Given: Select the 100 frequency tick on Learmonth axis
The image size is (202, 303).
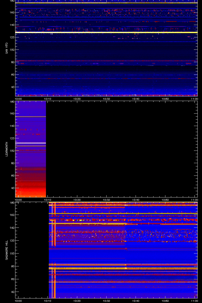Looking at the screenshot, I should 12,151.
